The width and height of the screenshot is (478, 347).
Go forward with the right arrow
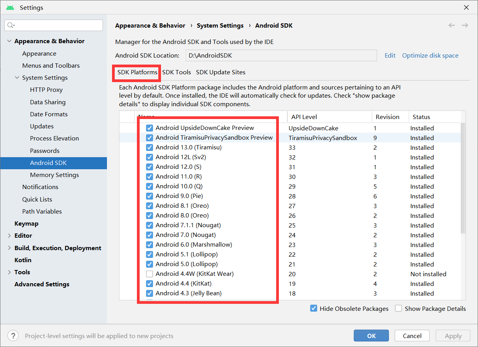[465, 25]
